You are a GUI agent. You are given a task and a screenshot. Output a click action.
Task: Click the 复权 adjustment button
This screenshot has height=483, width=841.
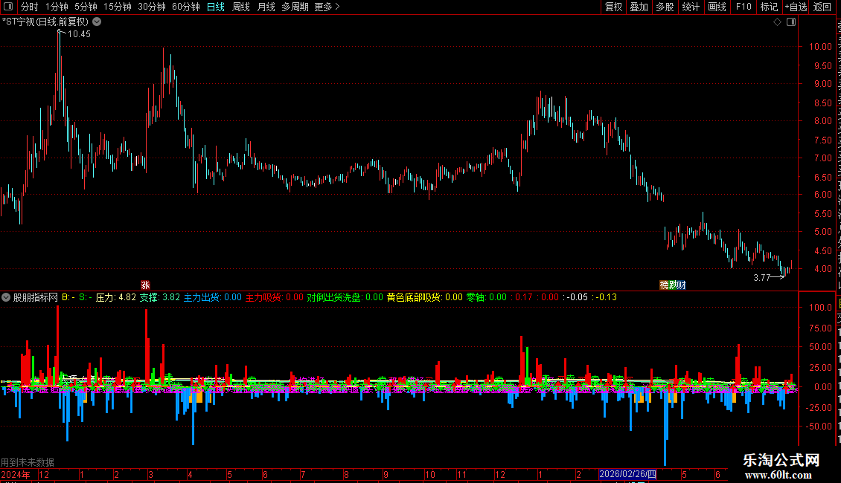point(613,7)
